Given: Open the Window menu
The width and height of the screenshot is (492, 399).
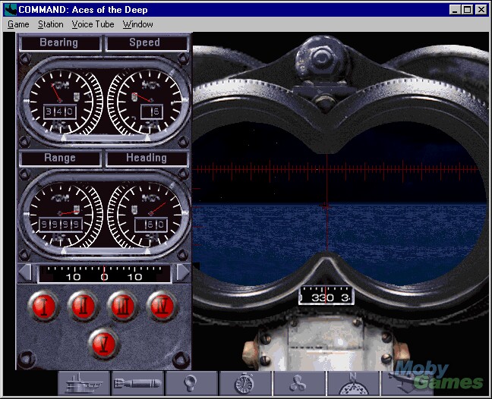Looking at the screenshot, I should tap(137, 24).
